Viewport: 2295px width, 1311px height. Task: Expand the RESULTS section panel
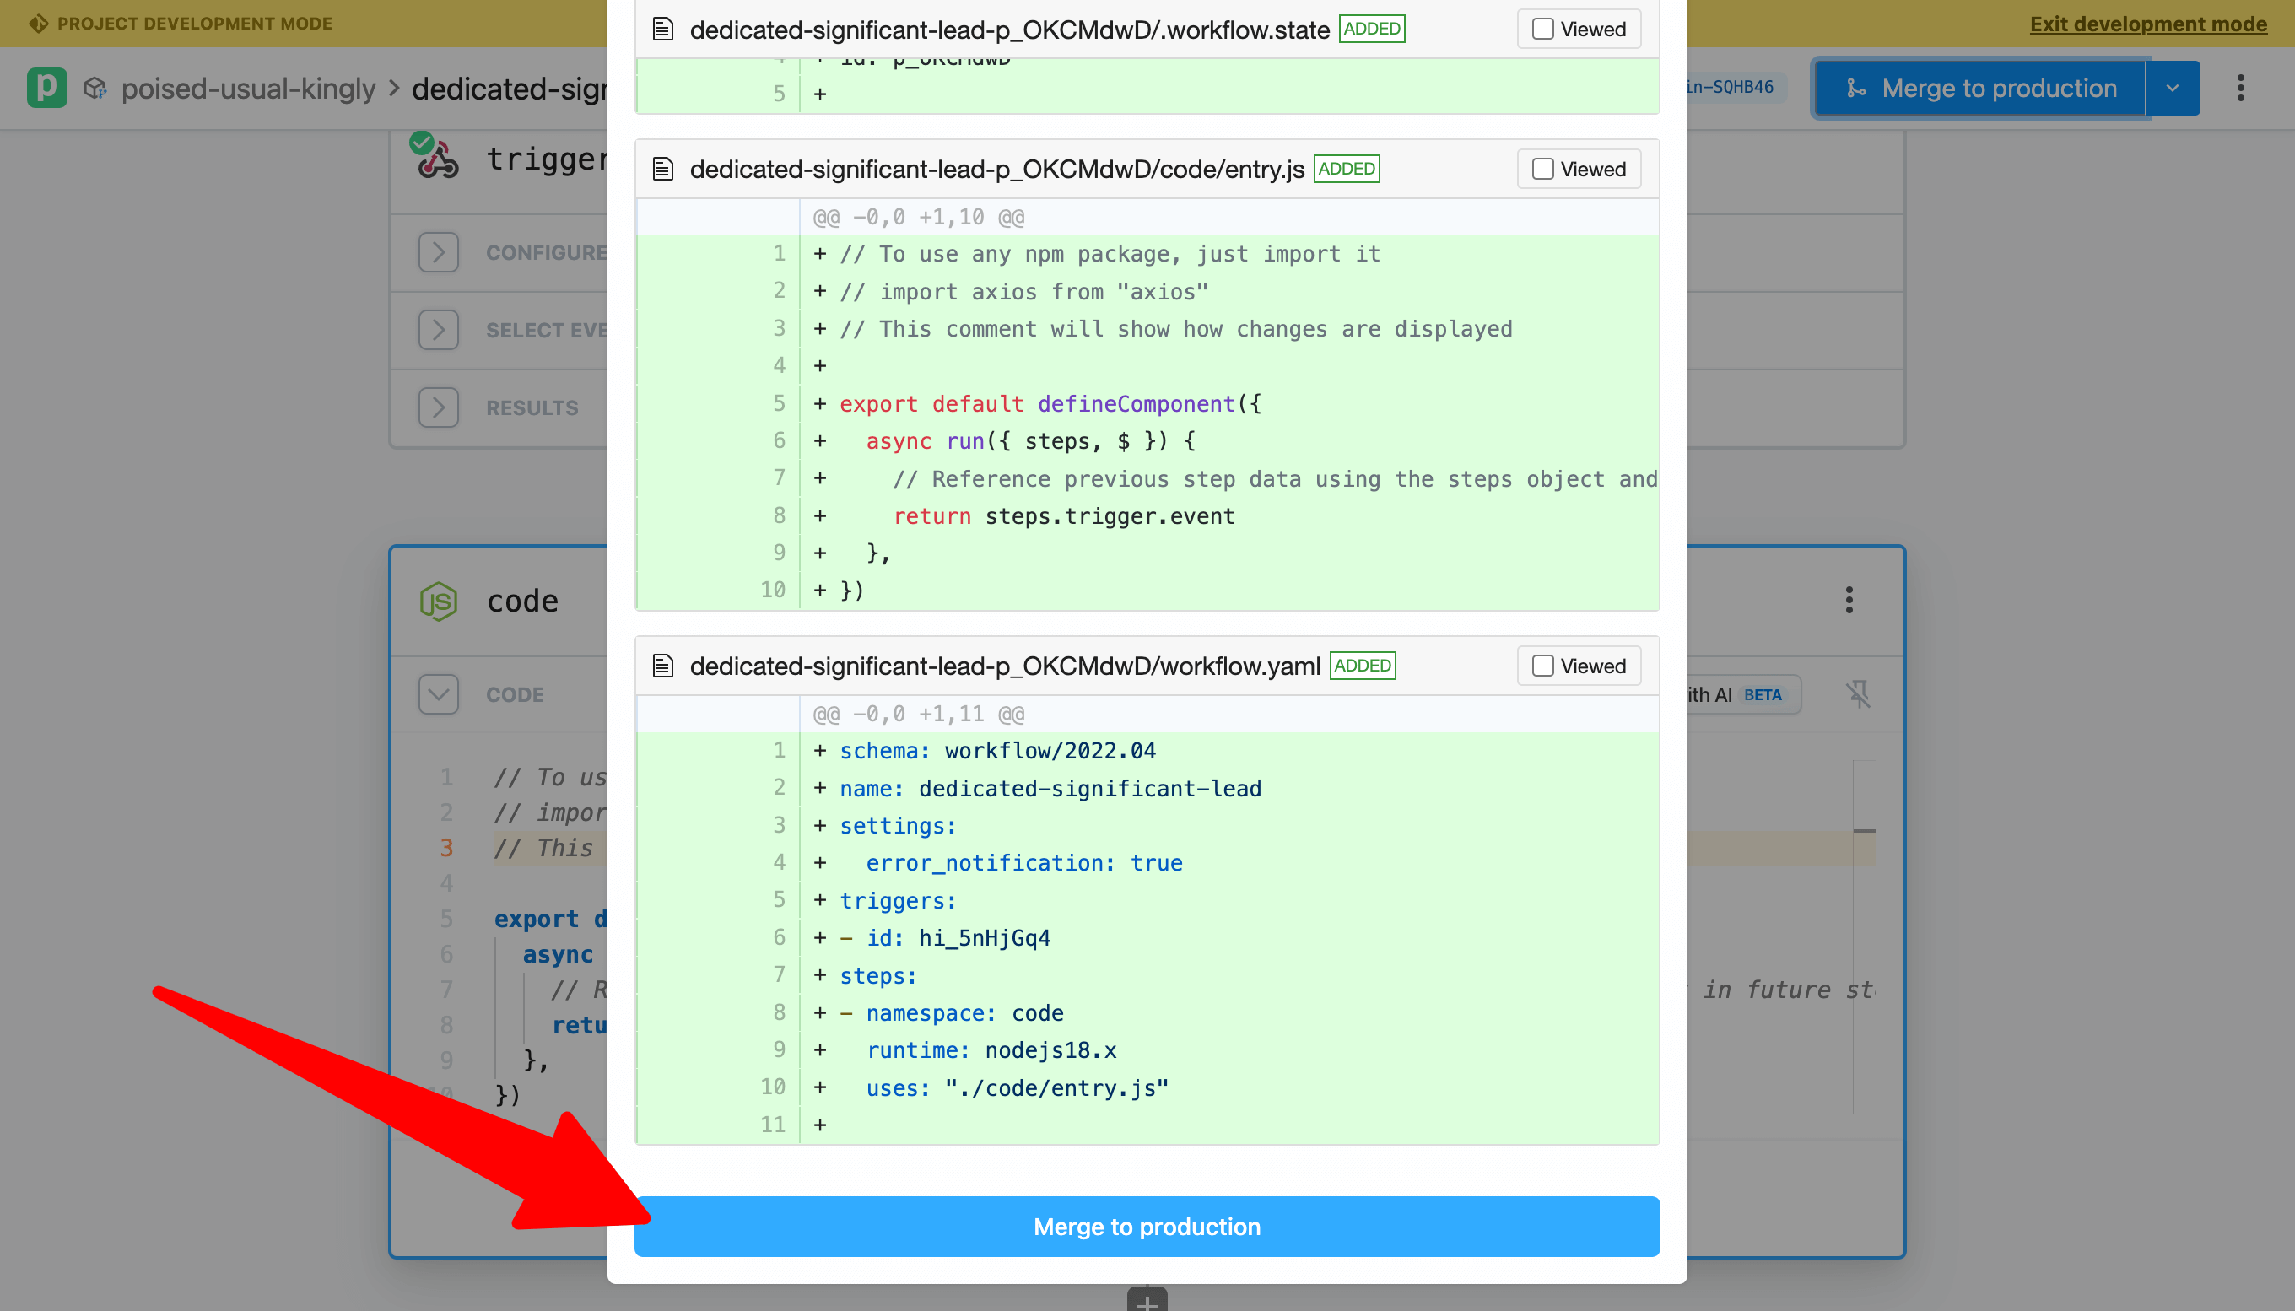(x=438, y=407)
